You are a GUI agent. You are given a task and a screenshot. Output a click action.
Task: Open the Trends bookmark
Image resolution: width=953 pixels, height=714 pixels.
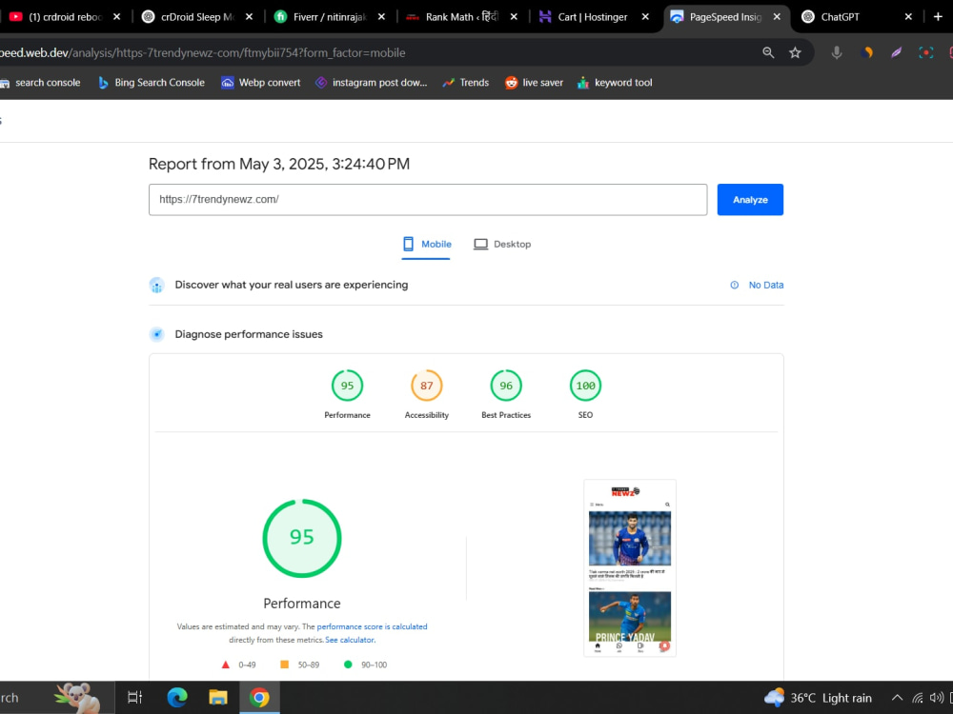pyautogui.click(x=466, y=83)
